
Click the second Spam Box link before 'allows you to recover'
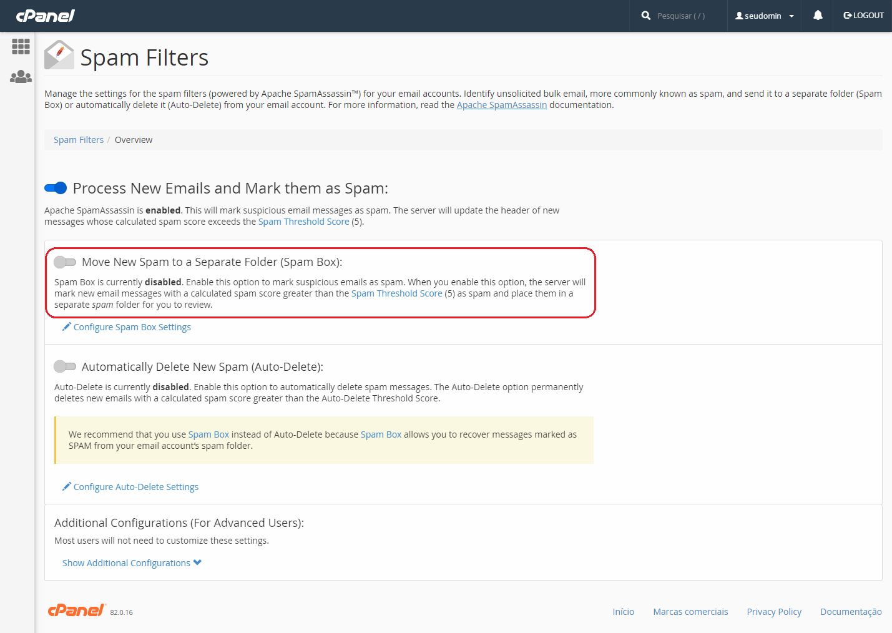coord(381,434)
